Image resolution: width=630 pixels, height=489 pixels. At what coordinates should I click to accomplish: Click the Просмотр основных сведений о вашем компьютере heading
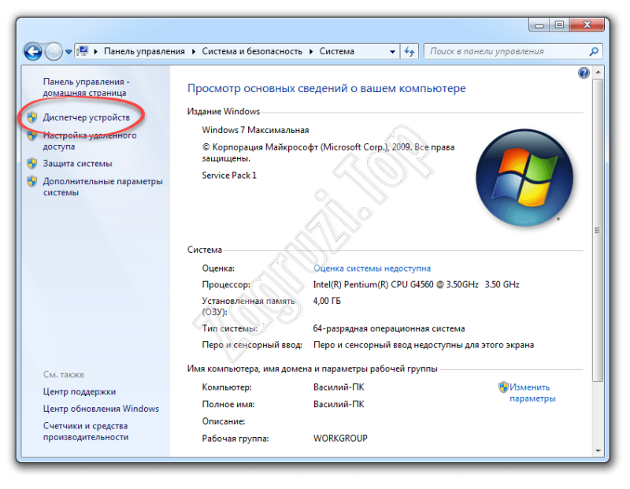pyautogui.click(x=326, y=88)
